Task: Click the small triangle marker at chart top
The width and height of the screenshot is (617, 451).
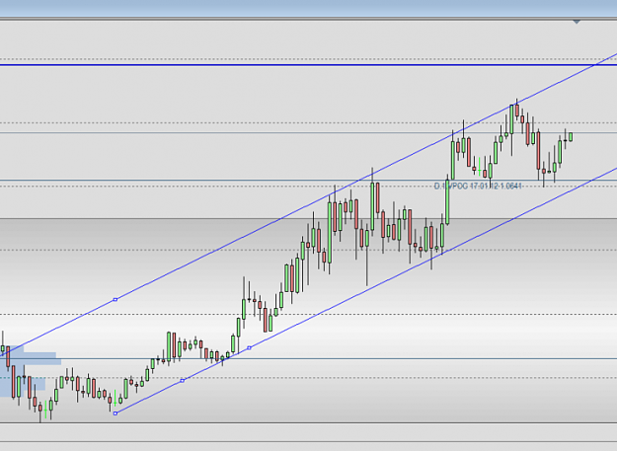Action: pos(577,22)
